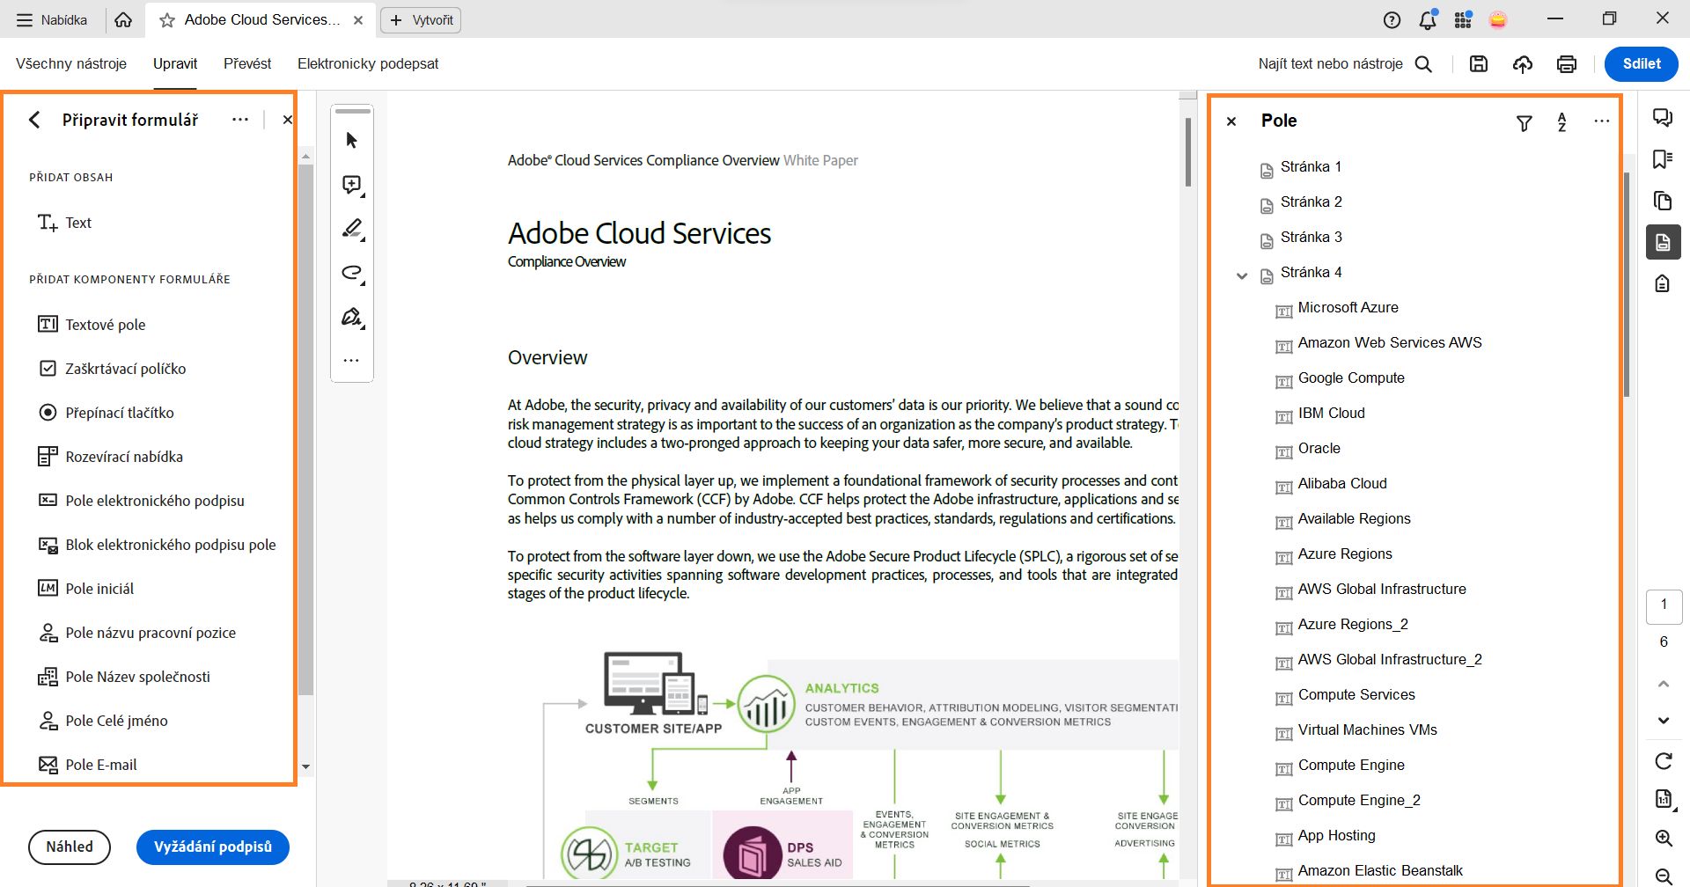Click the Vytvořit new tab button
This screenshot has width=1690, height=887.
click(421, 20)
